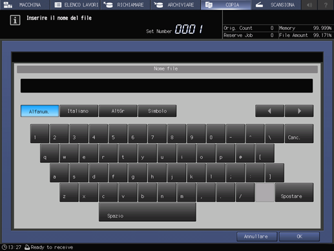This screenshot has width=334, height=251.
Task: Tap the forward slash key
Action: click(x=245, y=192)
